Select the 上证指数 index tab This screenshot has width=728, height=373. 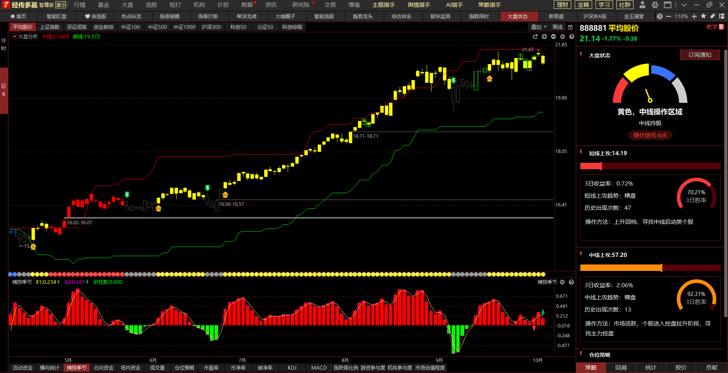(50, 27)
